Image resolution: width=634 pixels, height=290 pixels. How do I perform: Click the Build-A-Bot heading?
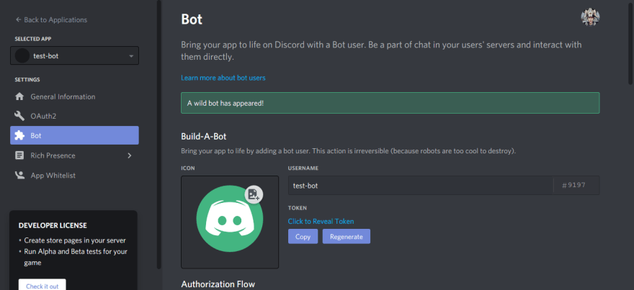pos(203,137)
